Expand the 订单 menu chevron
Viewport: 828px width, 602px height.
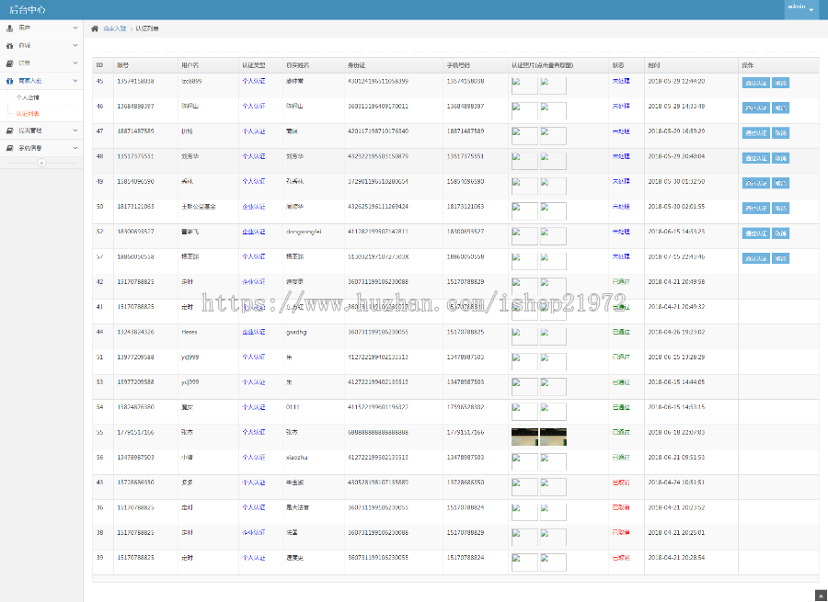(x=75, y=62)
